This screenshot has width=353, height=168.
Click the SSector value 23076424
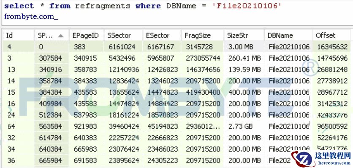pos(124,149)
